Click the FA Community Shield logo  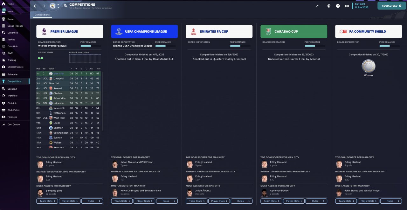coord(343,31)
